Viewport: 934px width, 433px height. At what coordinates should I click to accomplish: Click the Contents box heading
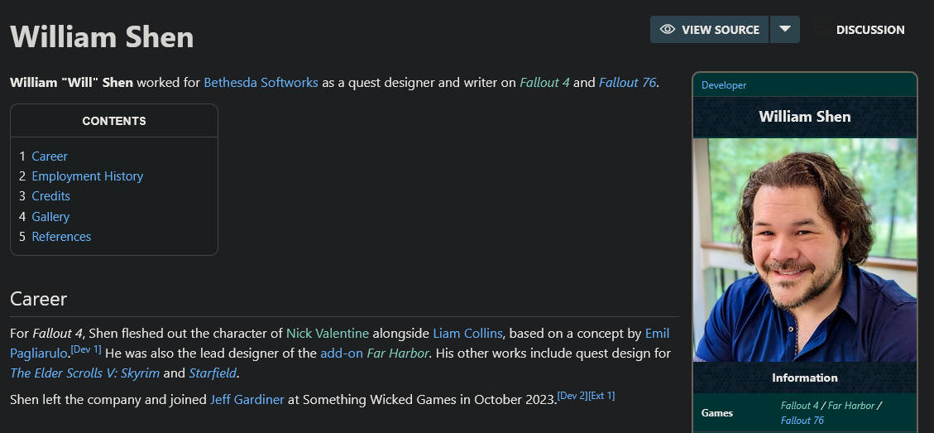(114, 121)
